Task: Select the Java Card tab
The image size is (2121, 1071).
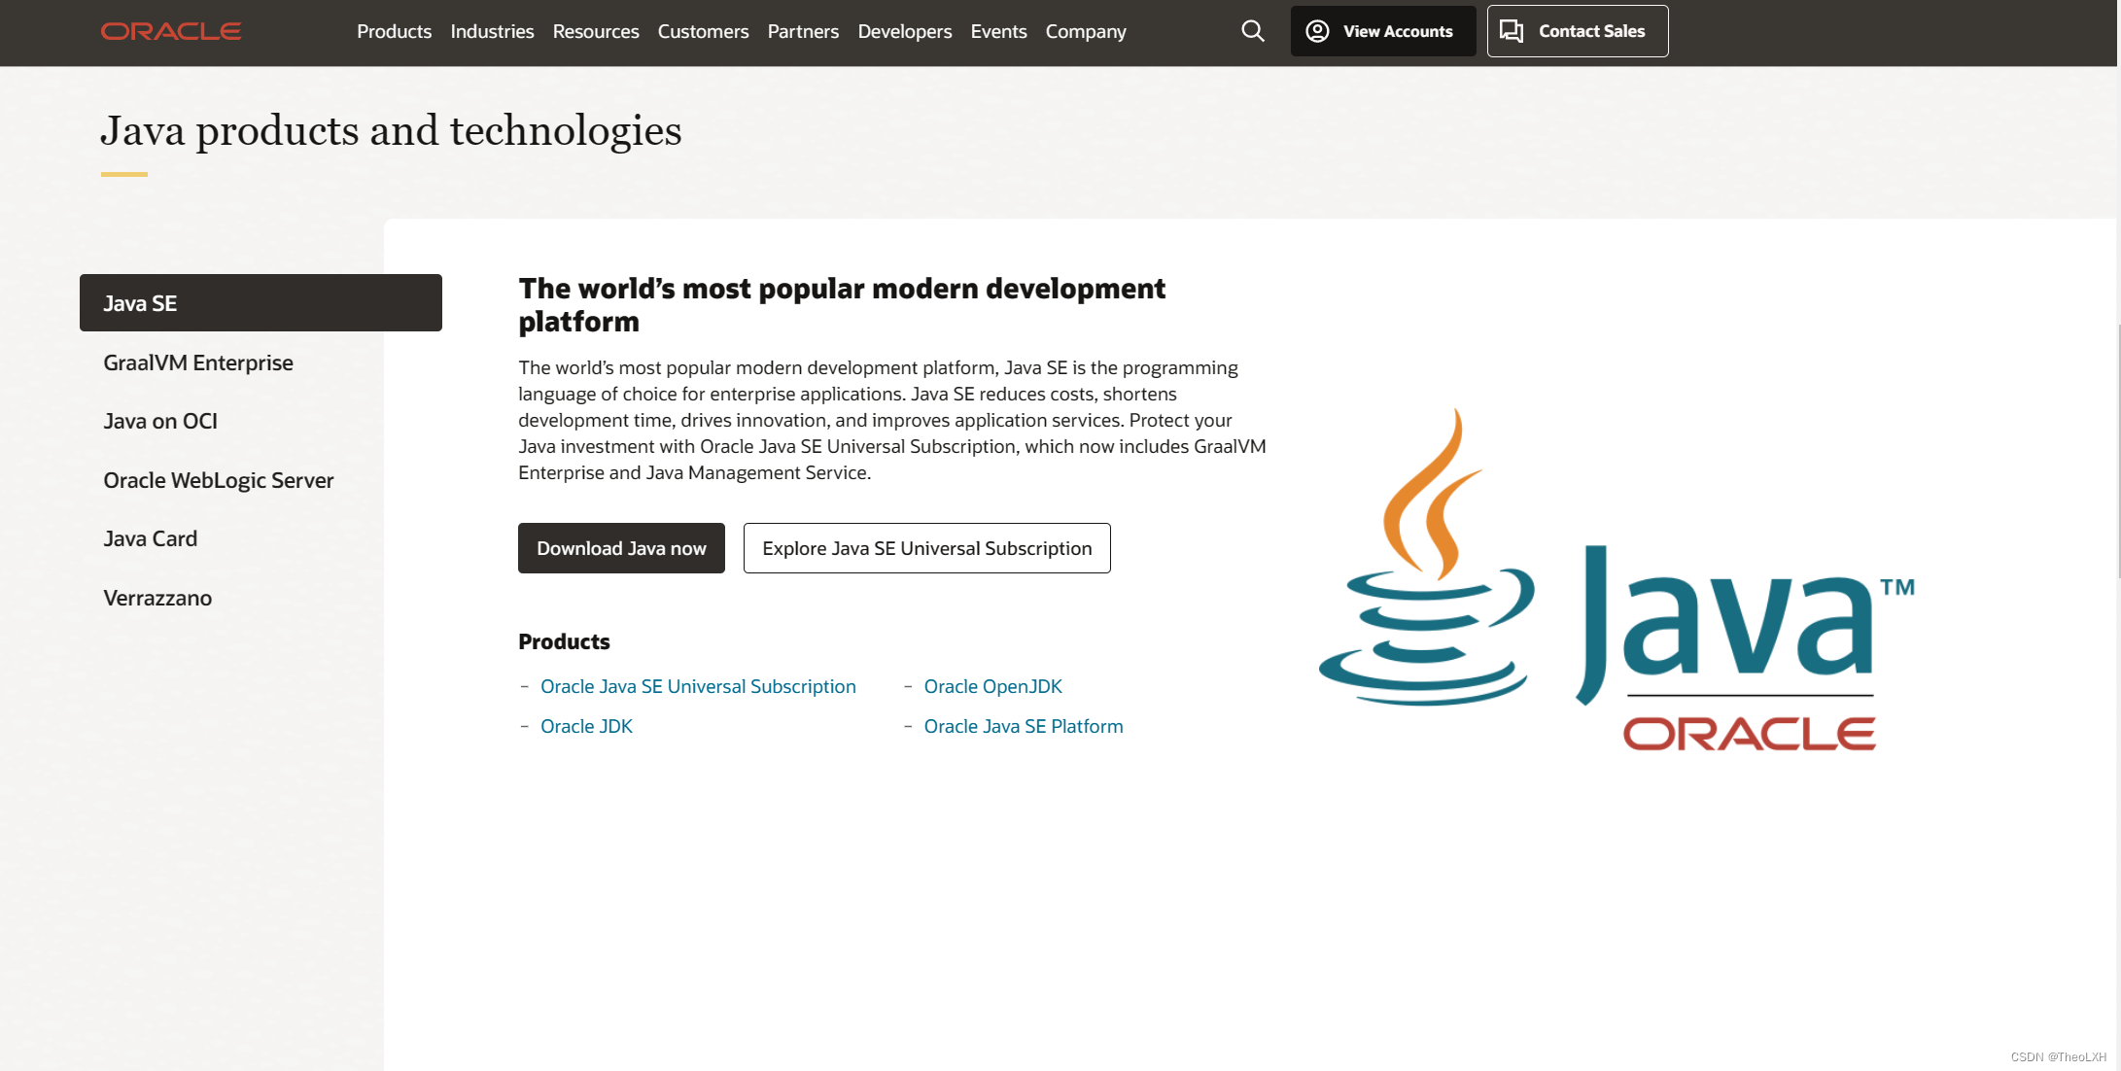Action: pos(151,538)
